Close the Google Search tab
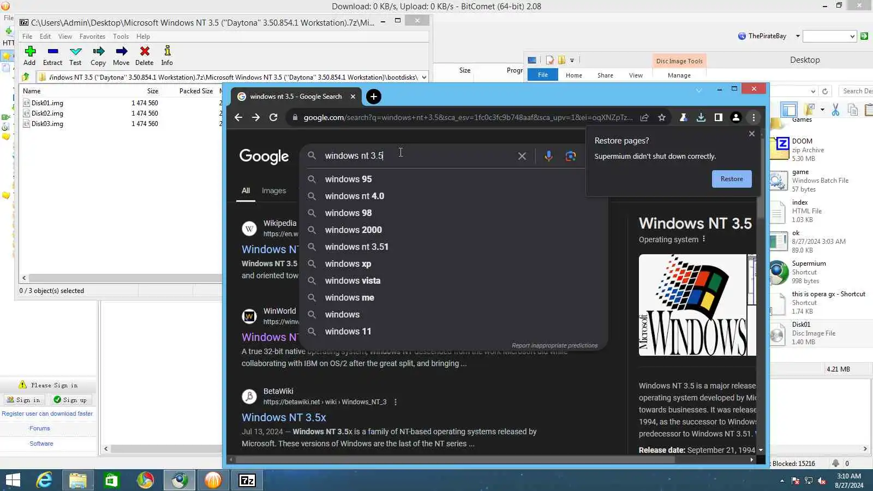873x491 pixels. tap(353, 97)
